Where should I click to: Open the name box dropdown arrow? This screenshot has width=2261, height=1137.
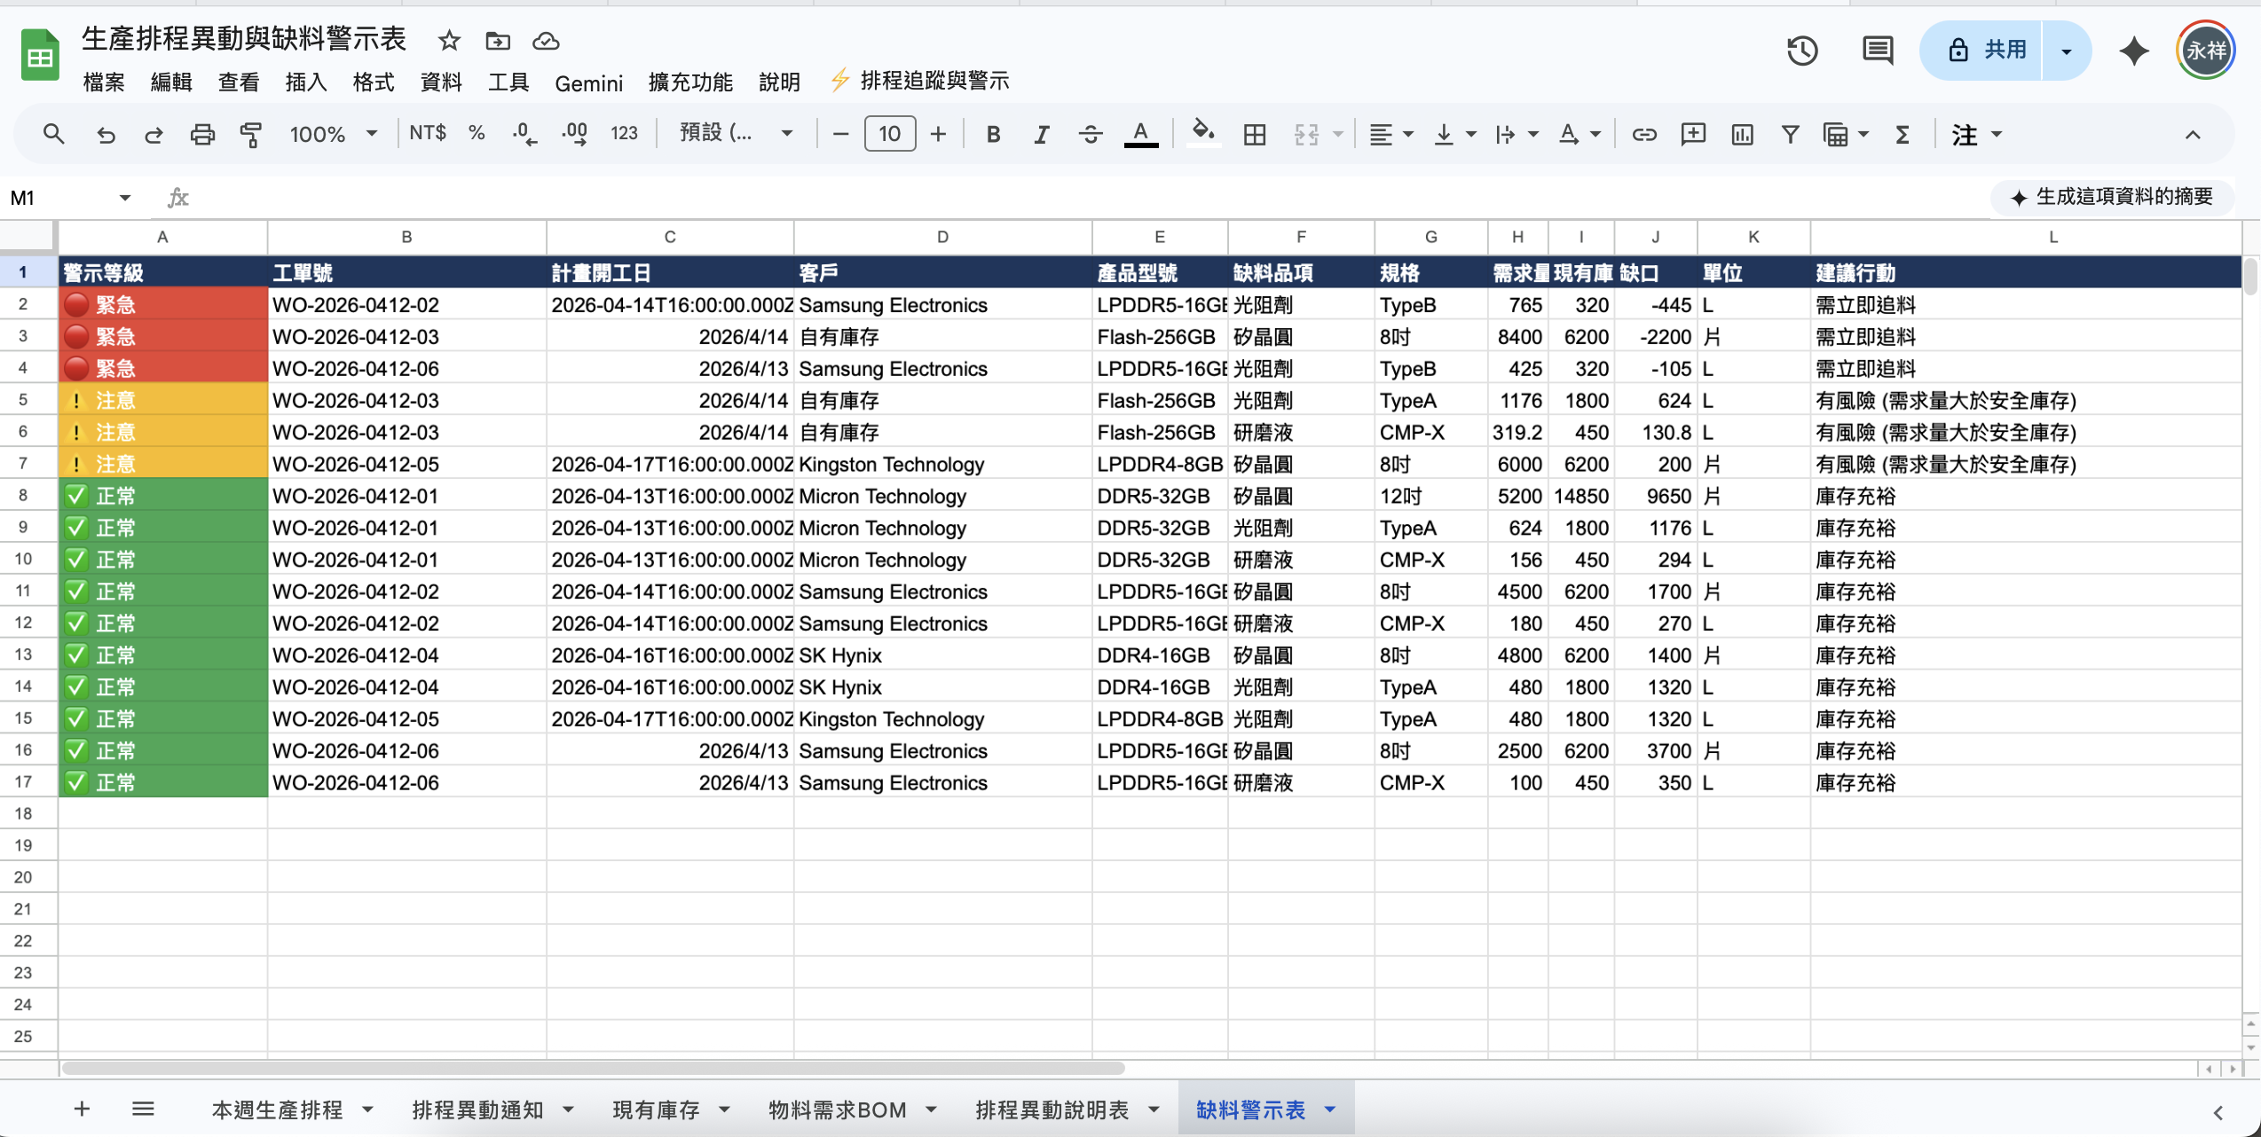point(125,198)
